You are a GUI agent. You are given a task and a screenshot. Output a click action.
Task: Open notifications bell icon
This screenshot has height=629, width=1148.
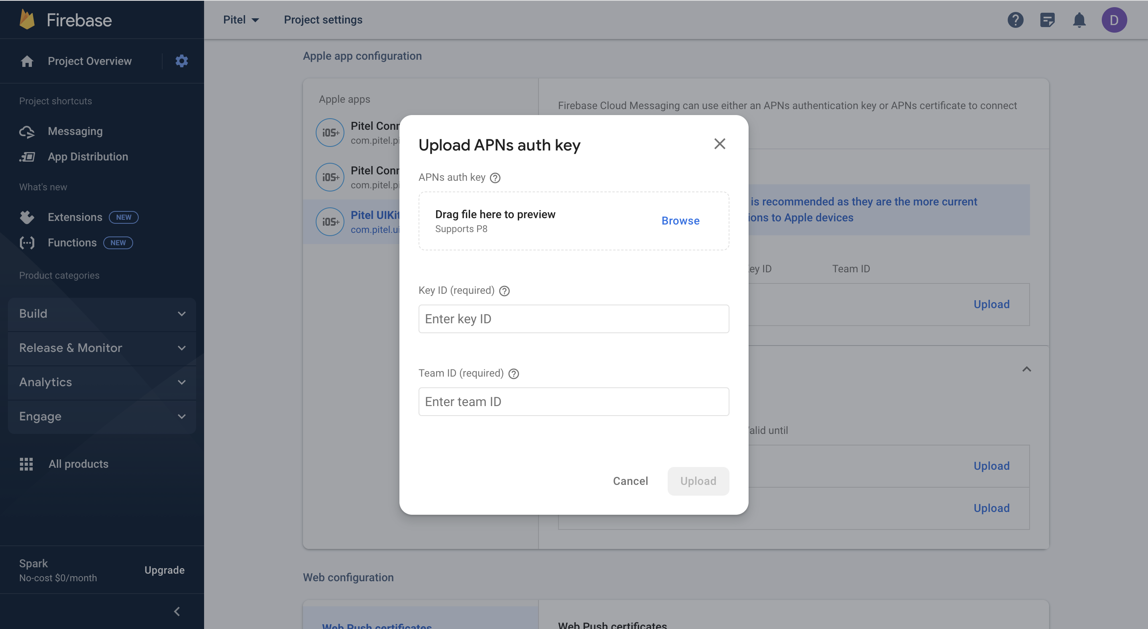(1079, 20)
